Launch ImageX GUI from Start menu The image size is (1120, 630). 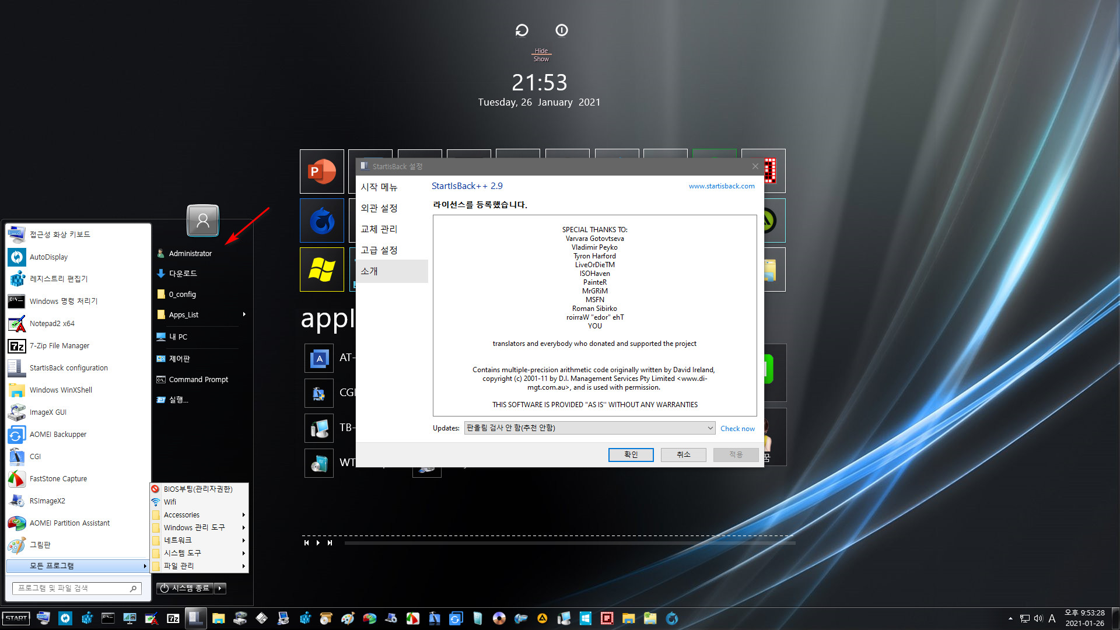tap(78, 412)
